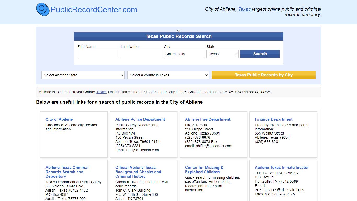Click the 250 Grape Street address text

pyautogui.click(x=199, y=129)
